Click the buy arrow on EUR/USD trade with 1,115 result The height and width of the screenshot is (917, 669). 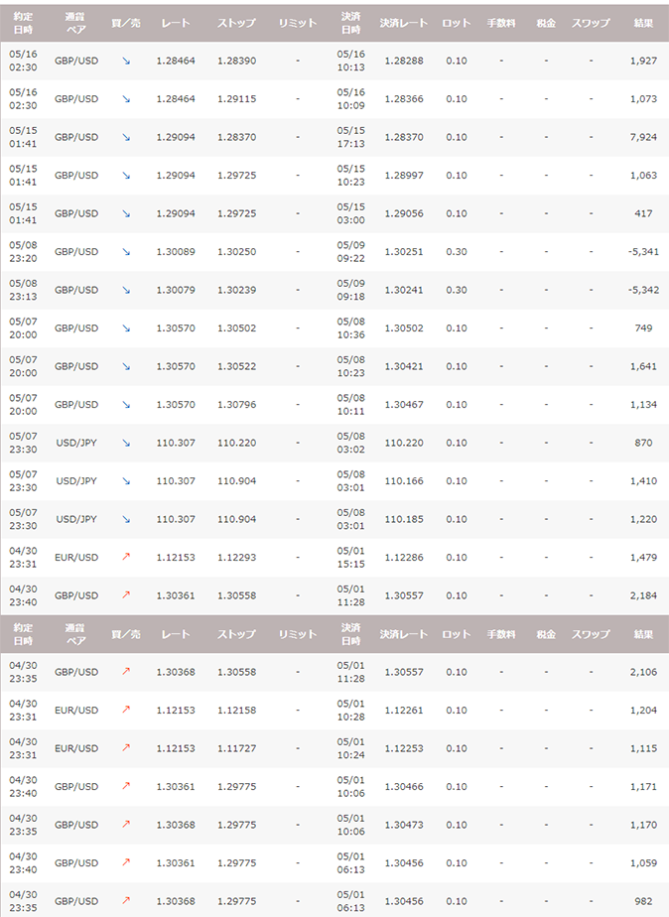126,748
